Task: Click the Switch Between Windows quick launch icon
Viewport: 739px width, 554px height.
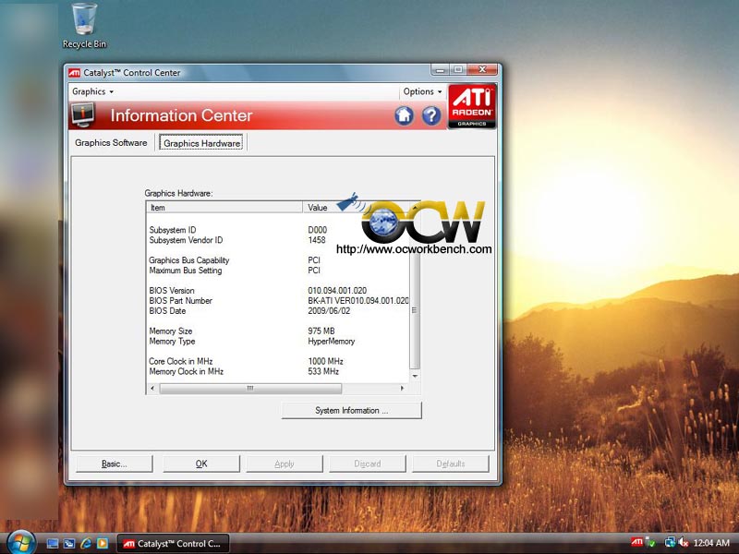Action: pos(69,544)
